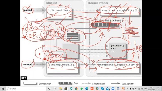
Task: Click the init_module() text on slide
Action: tap(59, 10)
